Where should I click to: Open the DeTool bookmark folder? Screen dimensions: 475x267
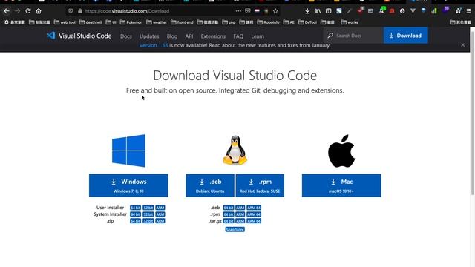(308, 22)
